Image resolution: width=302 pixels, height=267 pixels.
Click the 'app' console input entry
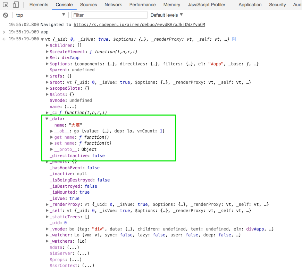click(x=44, y=32)
